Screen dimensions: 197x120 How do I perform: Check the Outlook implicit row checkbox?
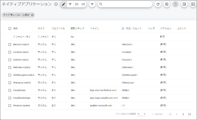(10, 60)
